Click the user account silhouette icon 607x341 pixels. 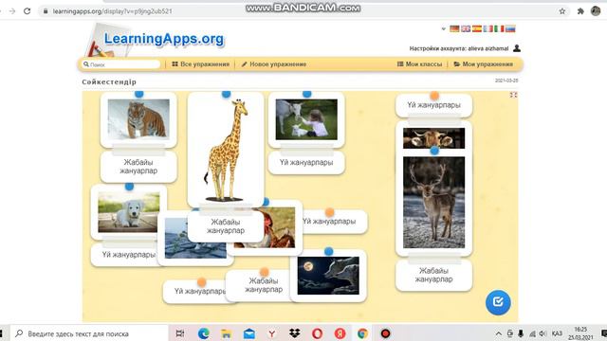pyautogui.click(x=517, y=48)
